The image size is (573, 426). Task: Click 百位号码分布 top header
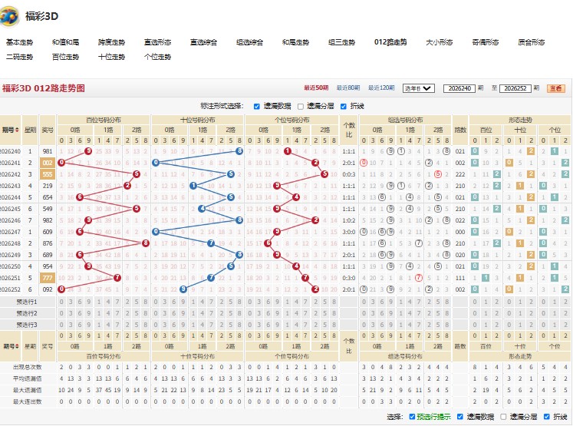(x=104, y=120)
